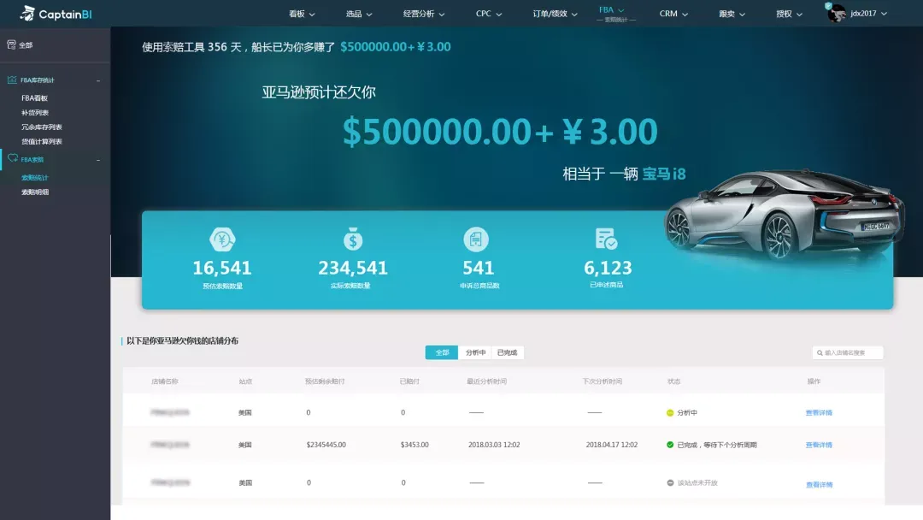This screenshot has height=520, width=923.
Task: Switch to the 已完成 filter tab
Action: (507, 352)
